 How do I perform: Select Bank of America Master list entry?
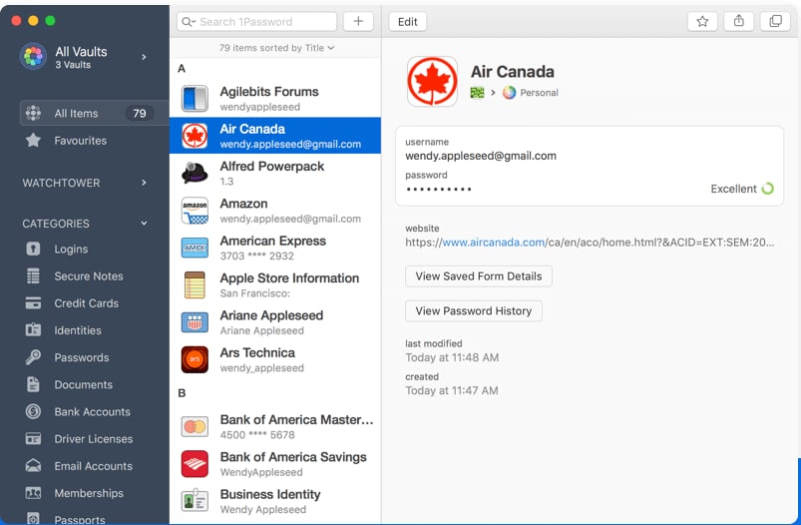[275, 427]
